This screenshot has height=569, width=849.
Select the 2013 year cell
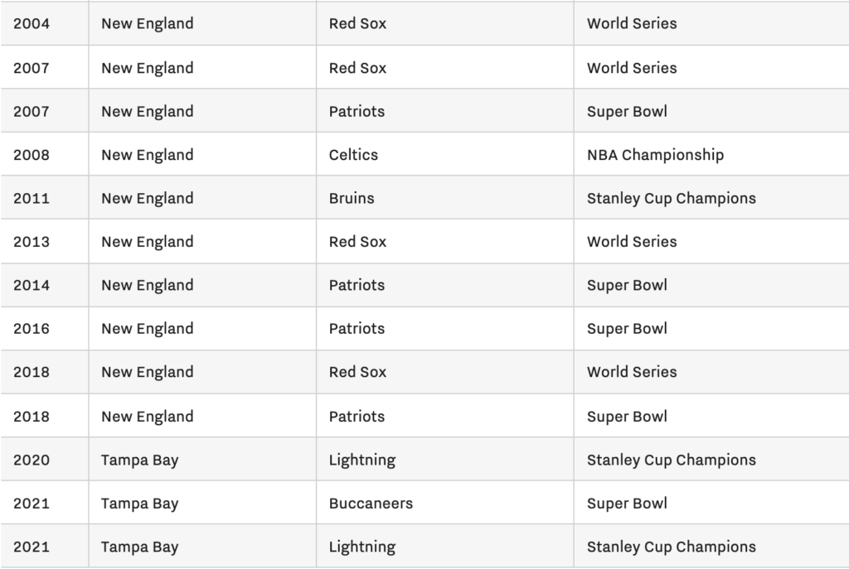45,241
